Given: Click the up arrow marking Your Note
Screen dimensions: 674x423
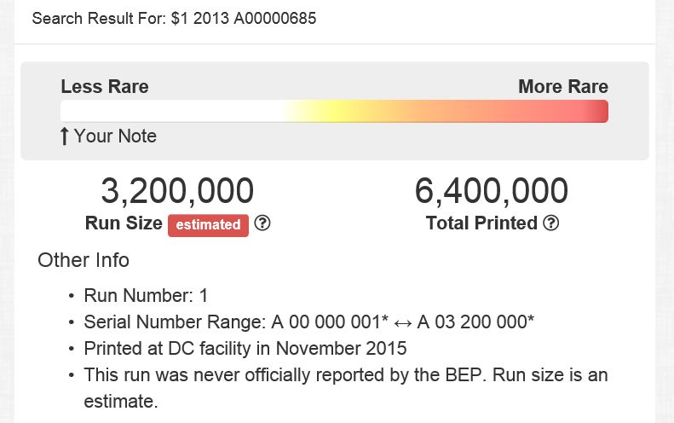Looking at the screenshot, I should (x=65, y=136).
